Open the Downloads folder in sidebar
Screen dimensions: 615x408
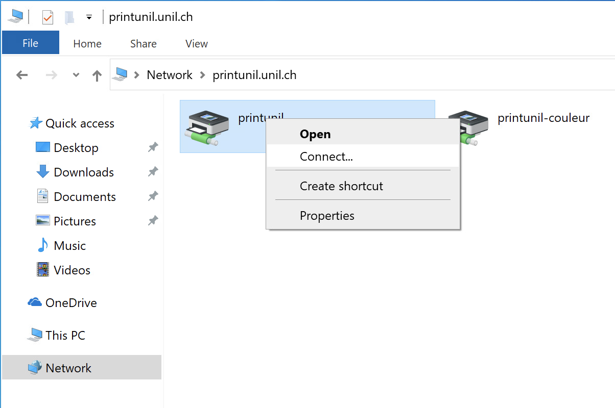click(84, 172)
